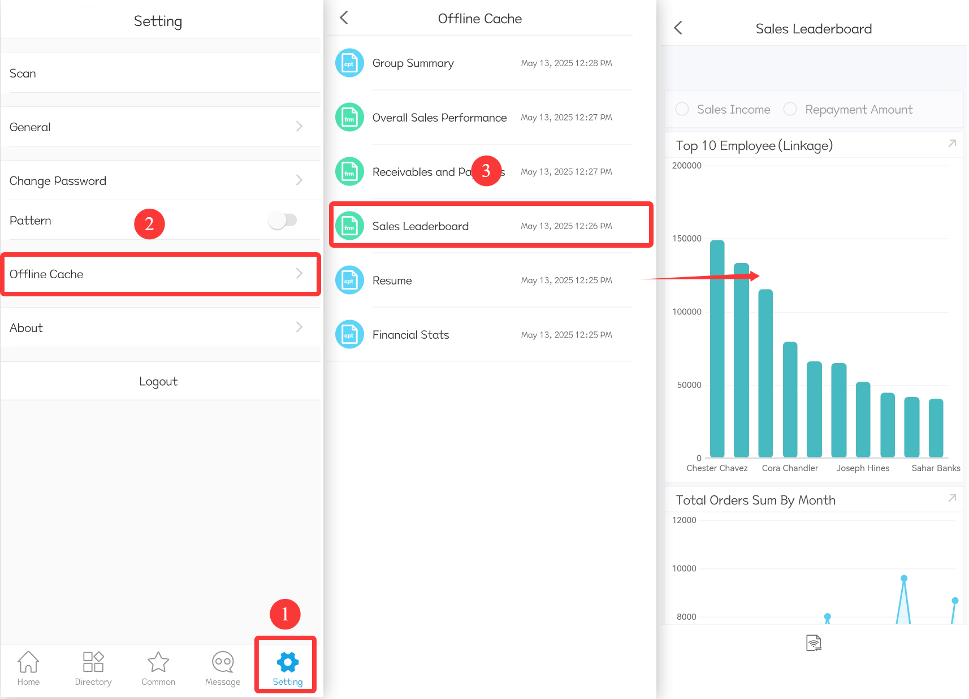Open the Scan menu entry
The width and height of the screenshot is (969, 699).
click(161, 73)
